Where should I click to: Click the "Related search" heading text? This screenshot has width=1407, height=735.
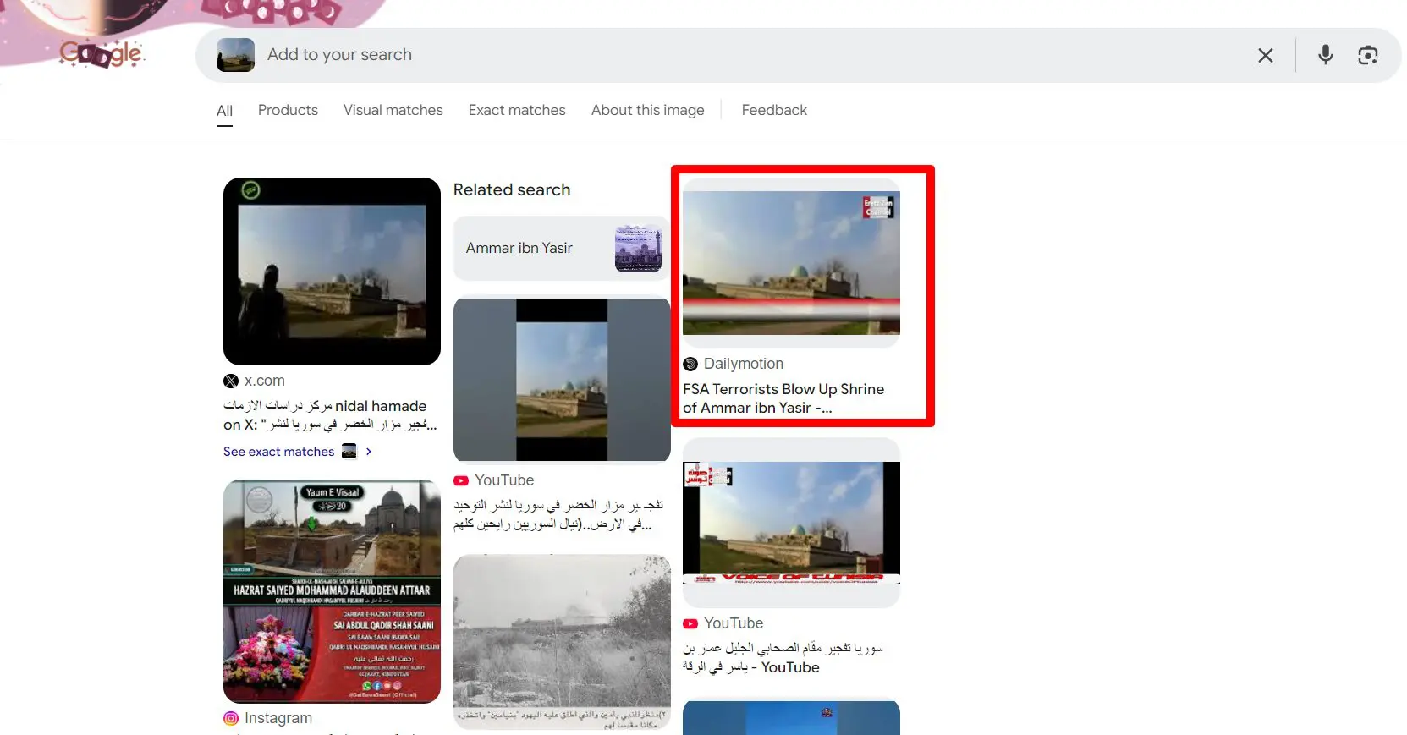[512, 189]
